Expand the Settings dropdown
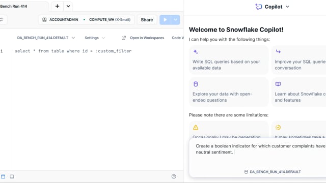This screenshot has height=183, width=326. (95, 38)
